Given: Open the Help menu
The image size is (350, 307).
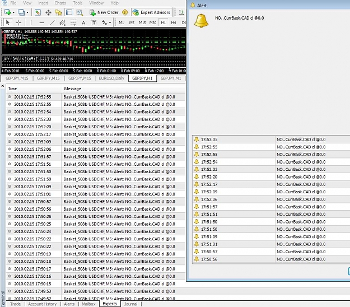Looking at the screenshot, I should [x=114, y=3].
